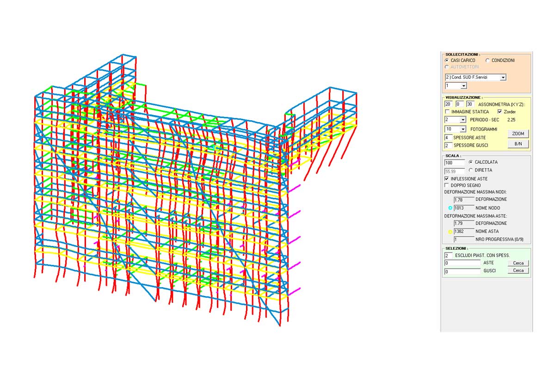This screenshot has height=370, width=555.
Task: Click Cerca button next to GUSCI
Action: (x=518, y=271)
